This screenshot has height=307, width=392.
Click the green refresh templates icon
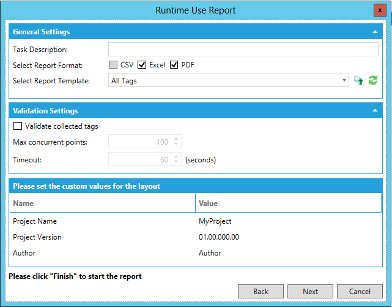(x=372, y=80)
